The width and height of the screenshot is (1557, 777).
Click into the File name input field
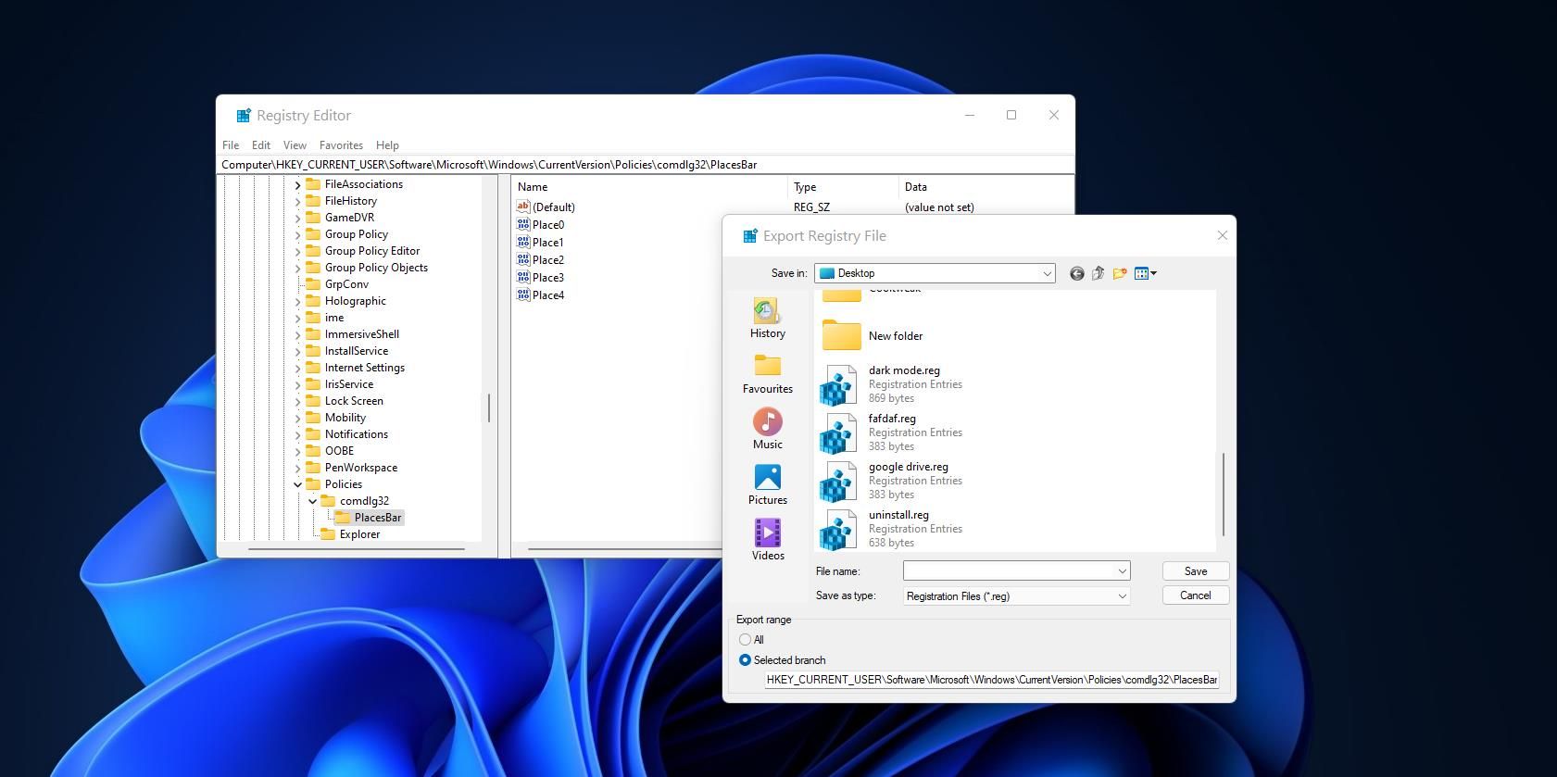pyautogui.click(x=1009, y=571)
